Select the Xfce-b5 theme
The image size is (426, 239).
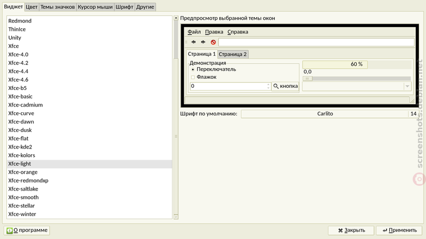click(x=89, y=88)
